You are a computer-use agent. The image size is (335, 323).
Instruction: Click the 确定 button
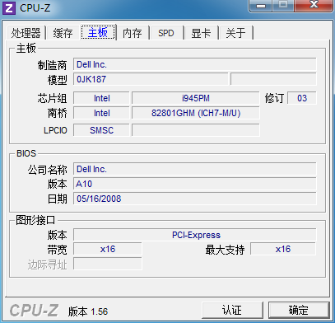tap(299, 311)
